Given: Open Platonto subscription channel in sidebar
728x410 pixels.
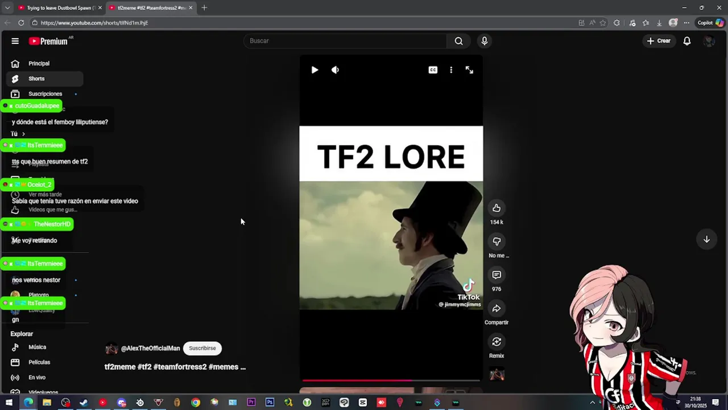Looking at the screenshot, I should [x=39, y=296].
